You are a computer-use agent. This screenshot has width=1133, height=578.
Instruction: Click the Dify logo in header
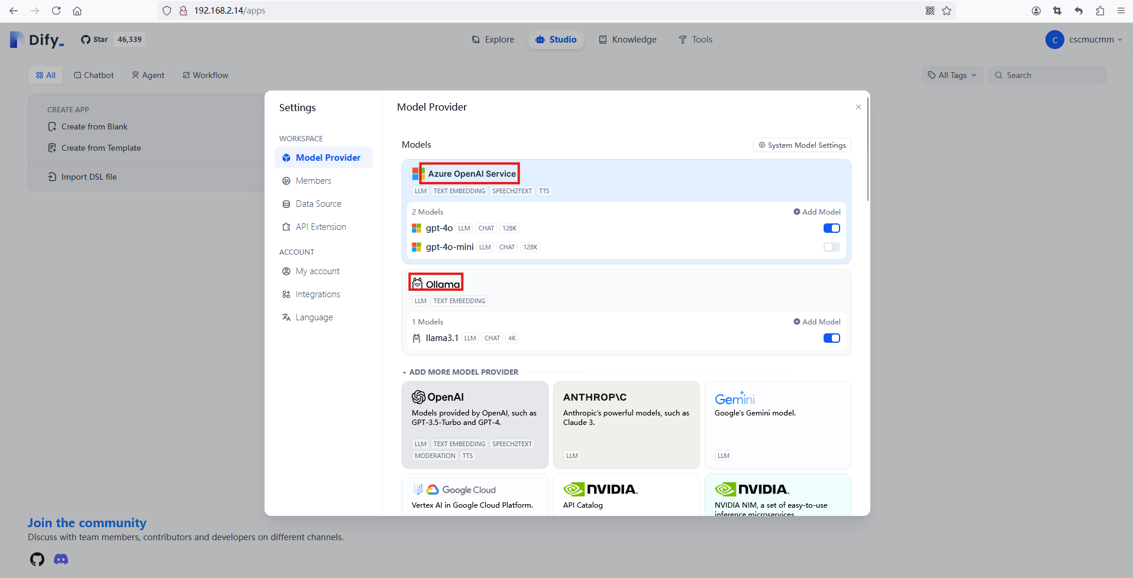point(37,40)
